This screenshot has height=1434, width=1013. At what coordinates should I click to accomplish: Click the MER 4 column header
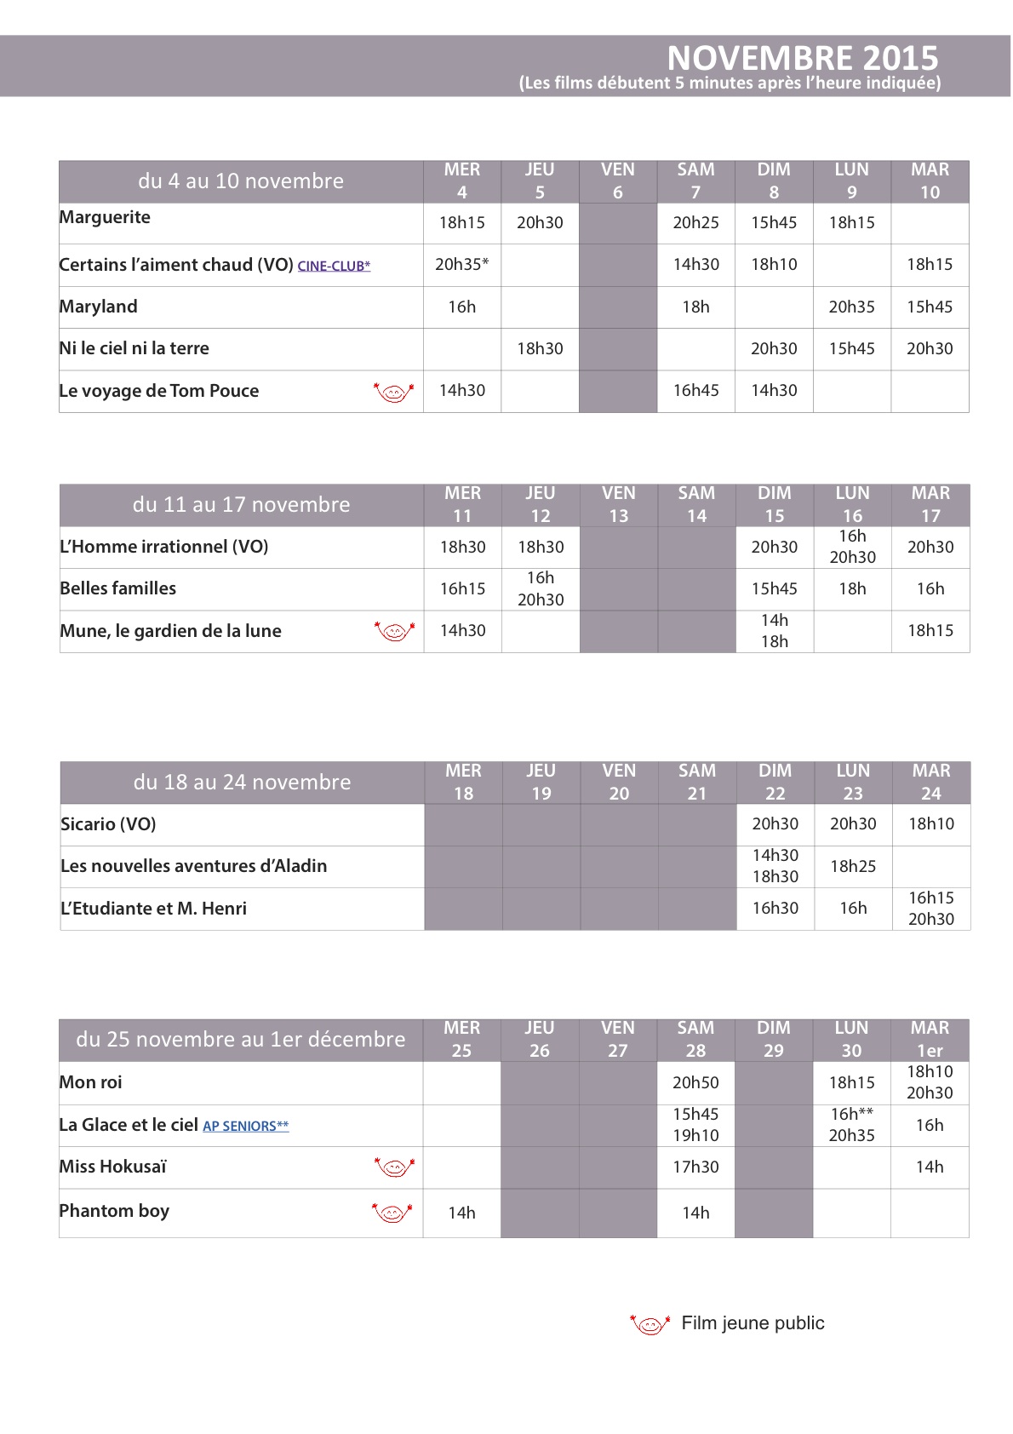[462, 181]
